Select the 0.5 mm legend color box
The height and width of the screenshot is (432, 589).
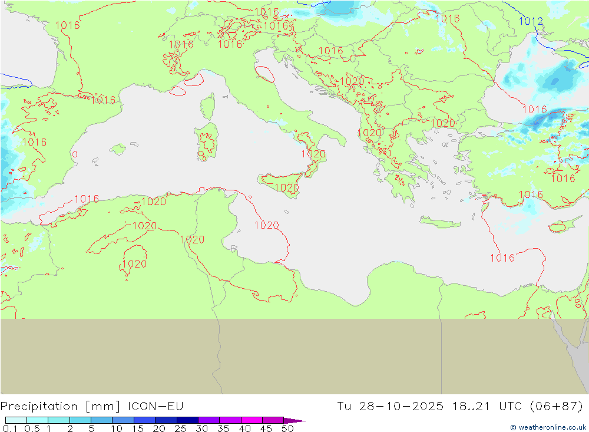[38, 420]
